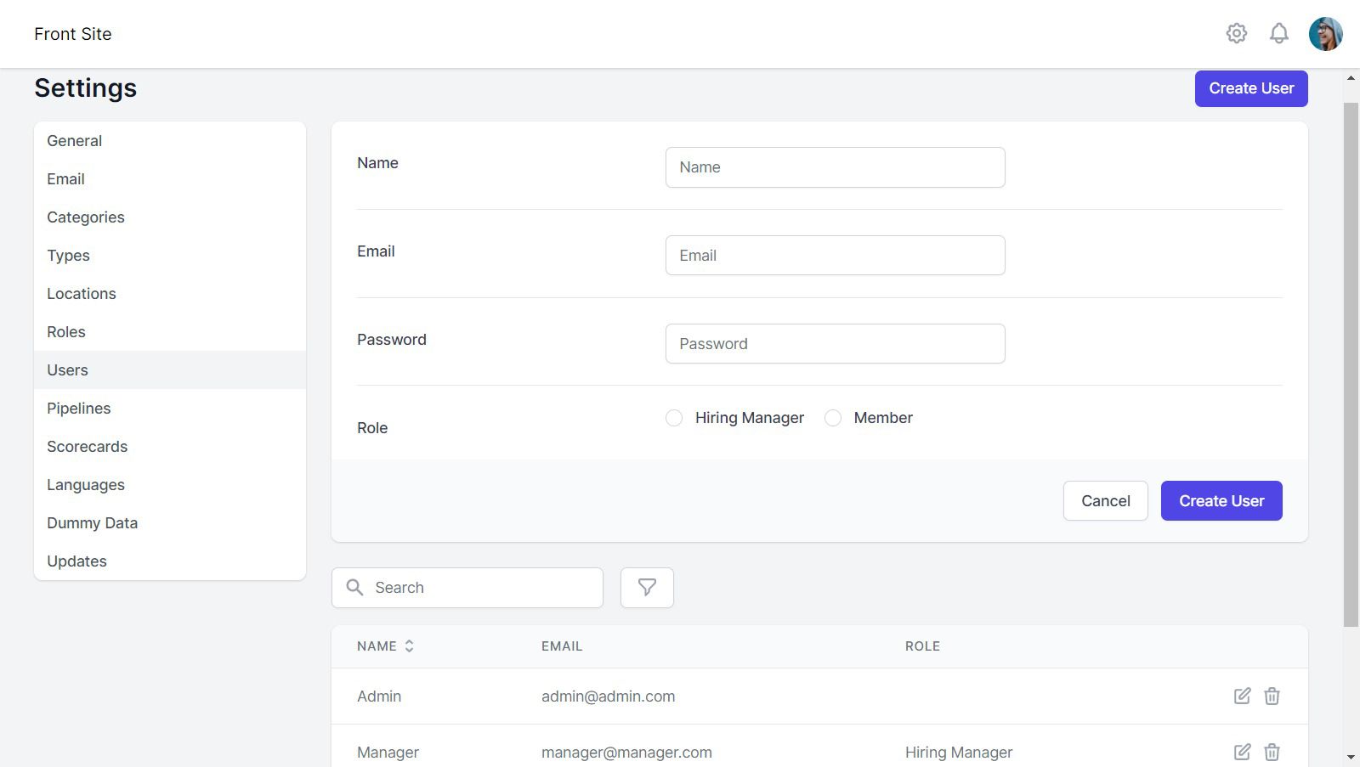Delete the Admin user row
This screenshot has width=1360, height=767.
(x=1272, y=697)
